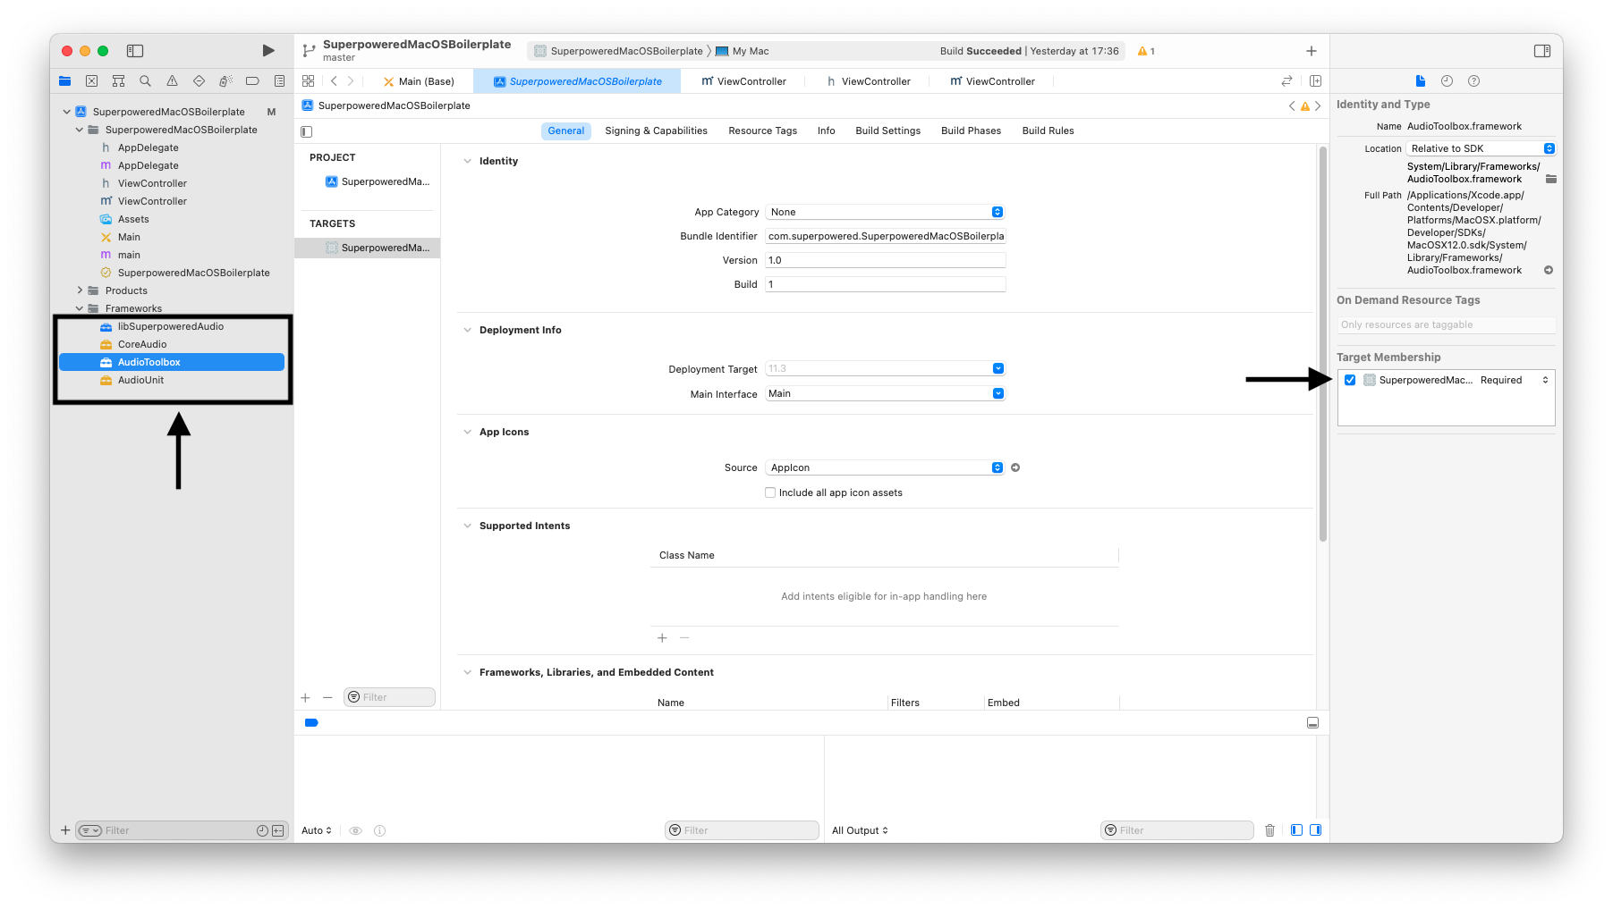Click the plus Library button in toolbar
The image size is (1613, 909).
[1311, 51]
